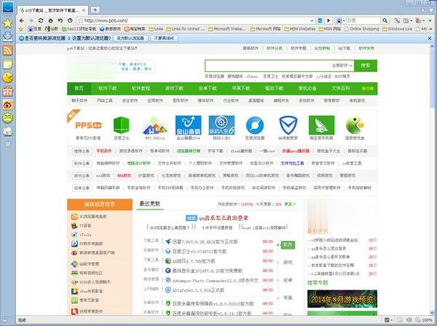Expand the toolbar overflow chevron at far right
The height and width of the screenshot is (326, 437).
click(x=431, y=20)
